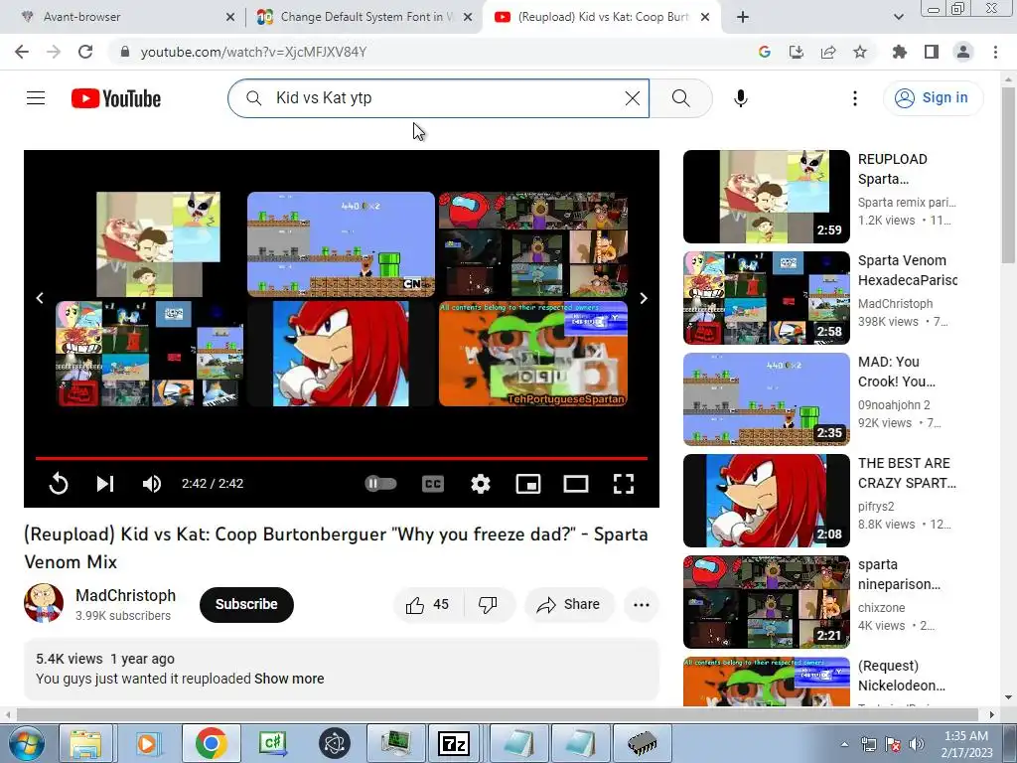Click horizontal scrollbar right arrow

coord(992,714)
